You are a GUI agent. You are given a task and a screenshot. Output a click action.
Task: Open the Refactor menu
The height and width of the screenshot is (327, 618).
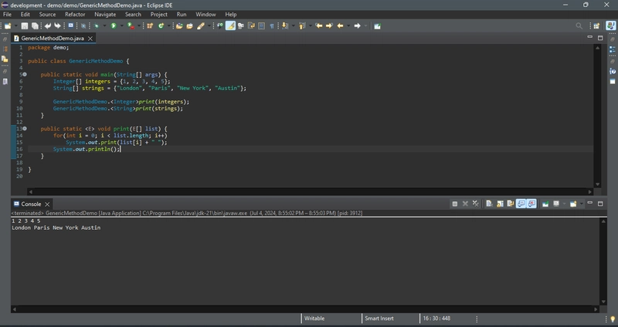(x=75, y=15)
